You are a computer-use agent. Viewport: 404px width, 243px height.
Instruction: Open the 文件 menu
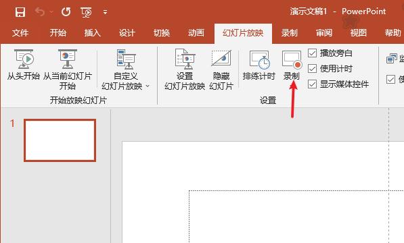pos(20,33)
